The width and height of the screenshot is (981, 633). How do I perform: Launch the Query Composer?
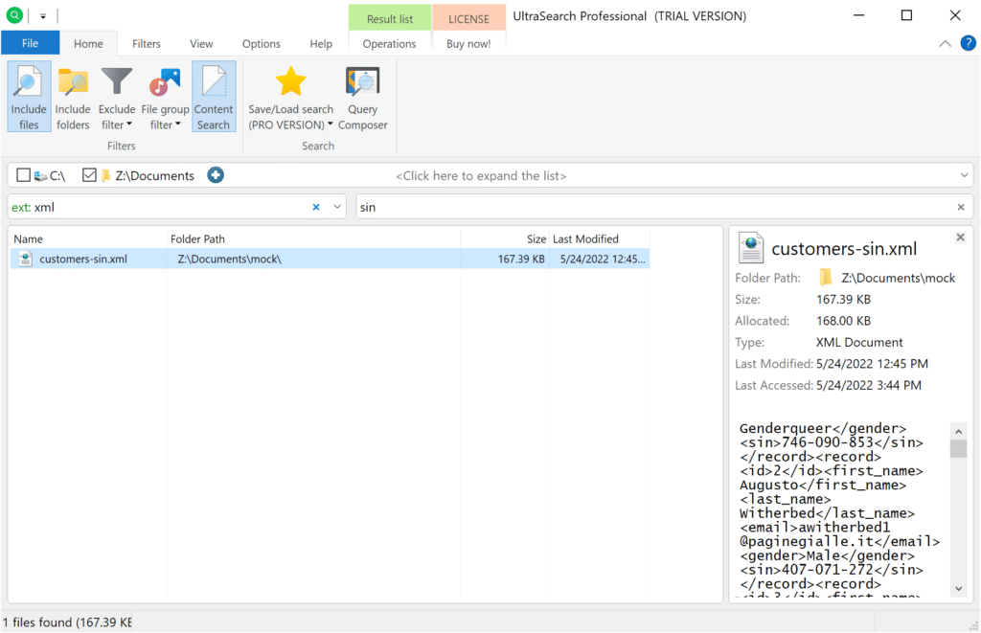pyautogui.click(x=363, y=97)
